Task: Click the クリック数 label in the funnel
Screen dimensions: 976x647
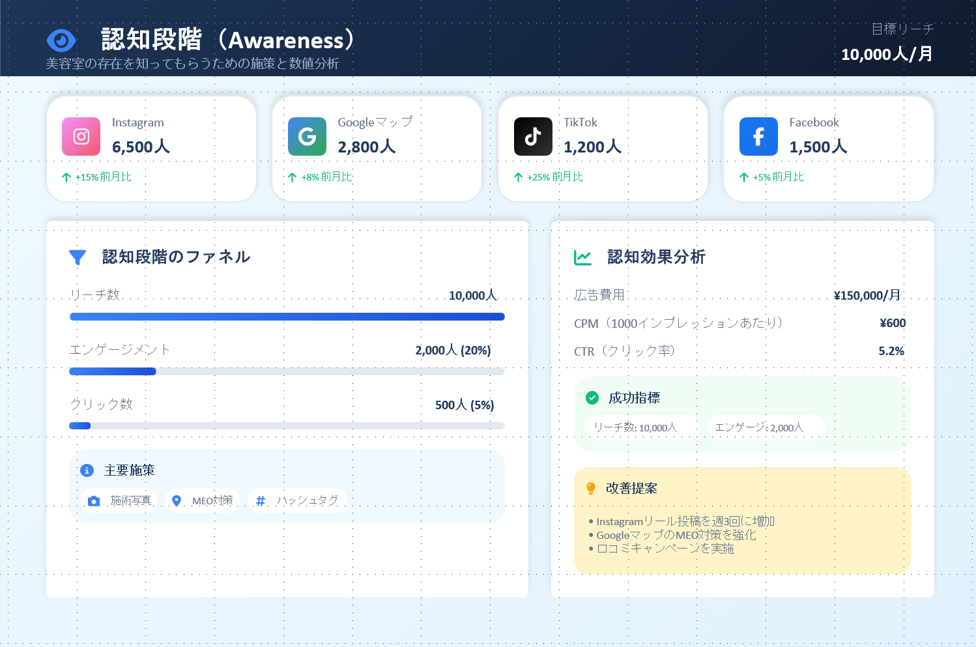Action: (101, 405)
